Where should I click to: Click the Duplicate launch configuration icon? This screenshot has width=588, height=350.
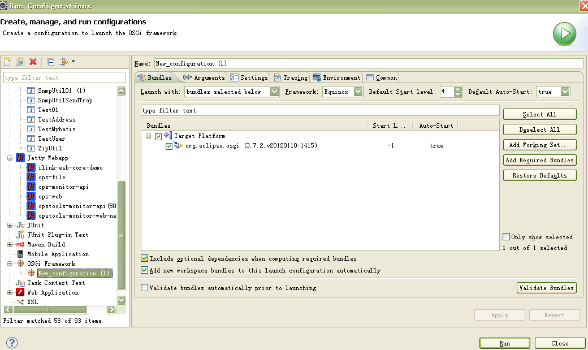click(x=20, y=62)
